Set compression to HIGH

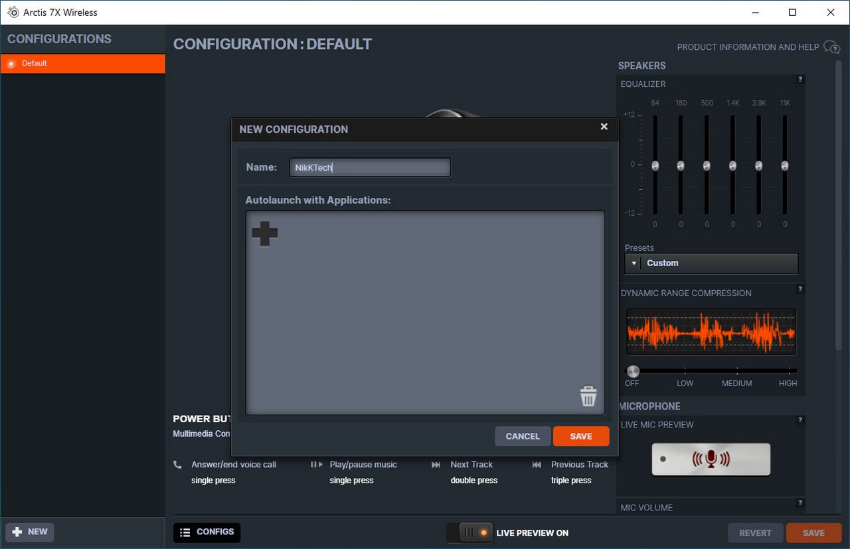coord(788,383)
